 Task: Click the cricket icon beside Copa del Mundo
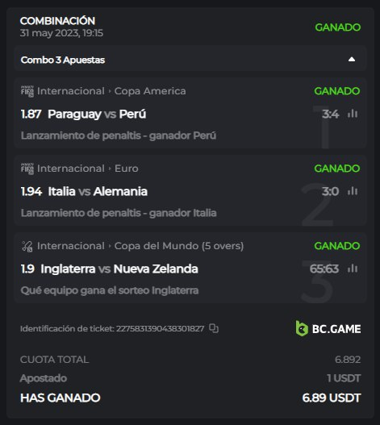[27, 247]
